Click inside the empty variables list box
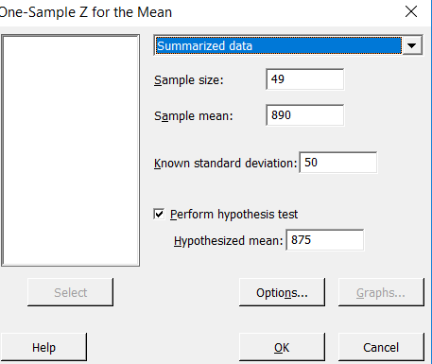Viewport: 432px width, 364px height. pos(71,150)
